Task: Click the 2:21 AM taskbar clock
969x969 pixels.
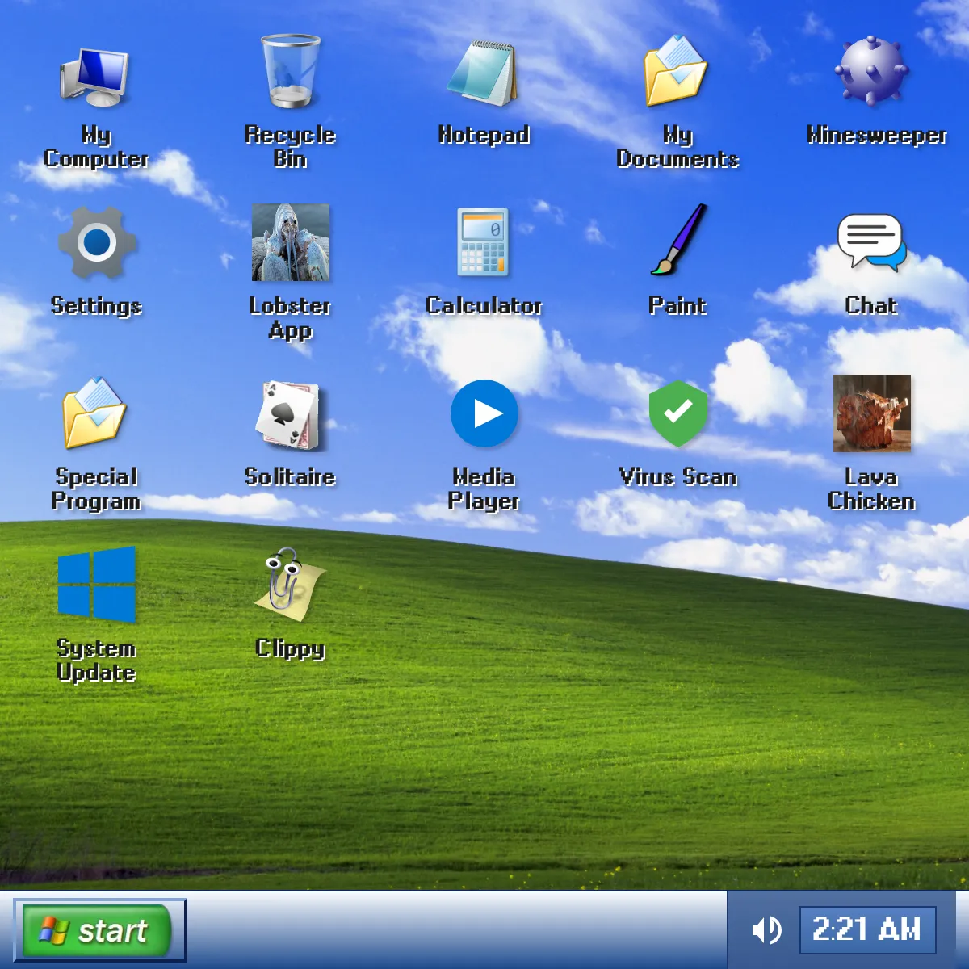Action: (x=867, y=930)
